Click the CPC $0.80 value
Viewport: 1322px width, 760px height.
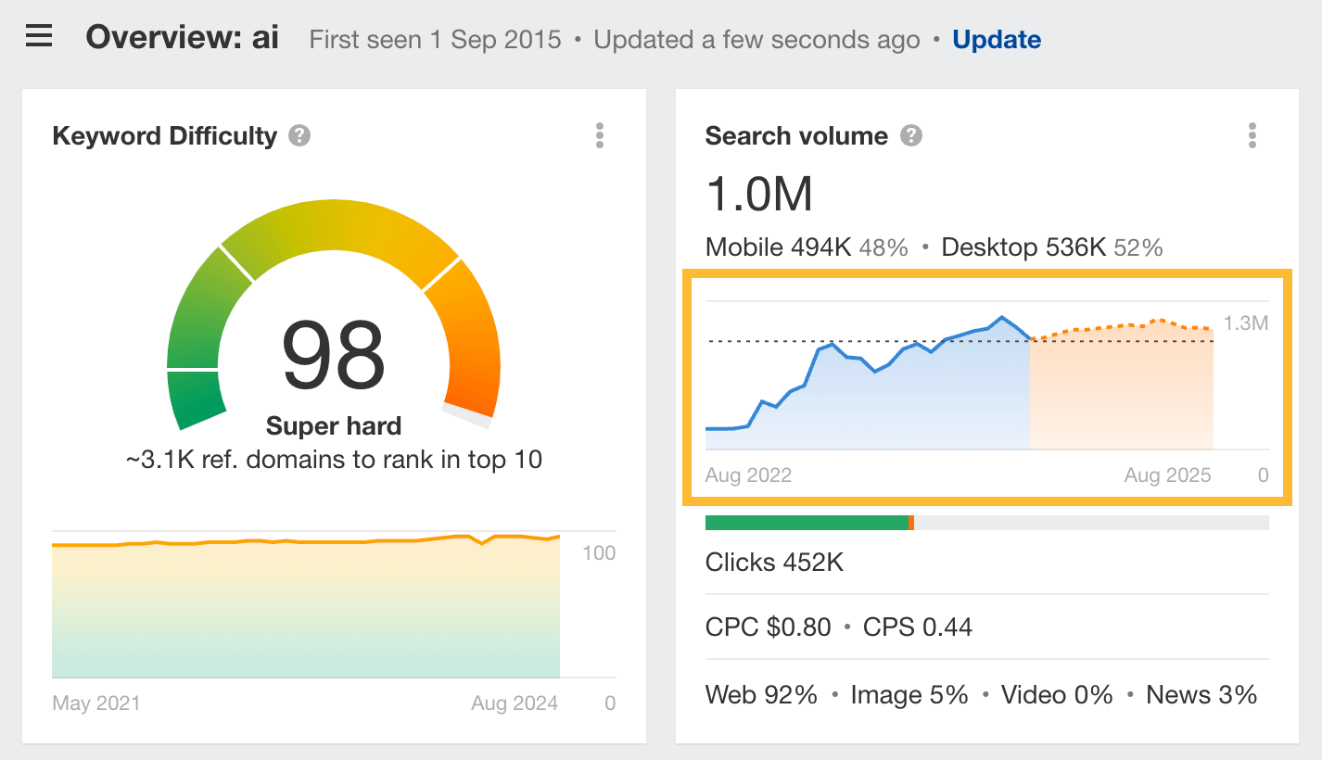tap(768, 627)
